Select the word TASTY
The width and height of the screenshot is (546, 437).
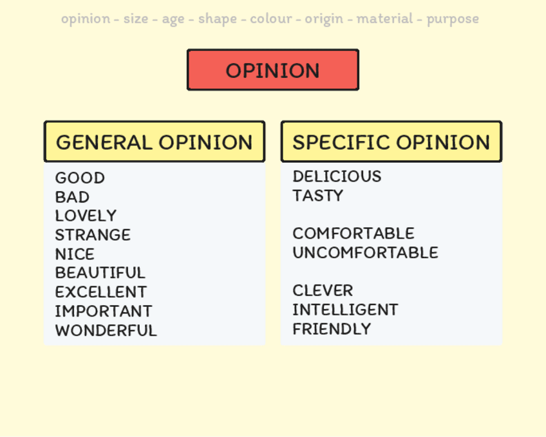(x=318, y=196)
